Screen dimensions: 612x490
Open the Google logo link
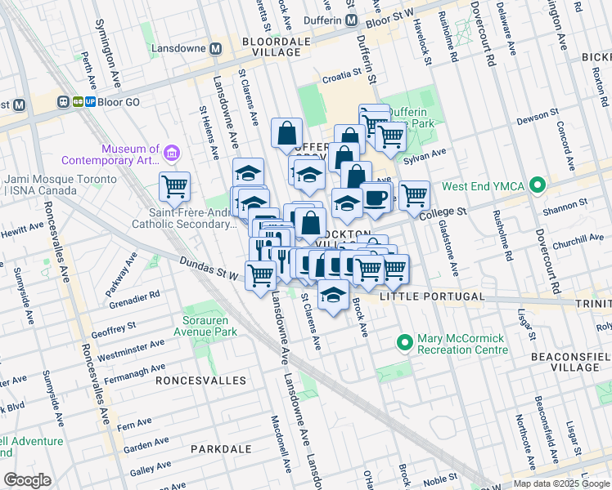coord(27,480)
